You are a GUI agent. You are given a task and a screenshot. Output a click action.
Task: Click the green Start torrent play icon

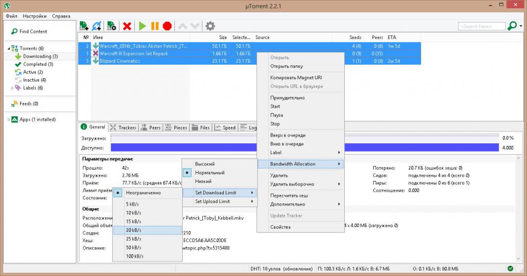(x=143, y=26)
